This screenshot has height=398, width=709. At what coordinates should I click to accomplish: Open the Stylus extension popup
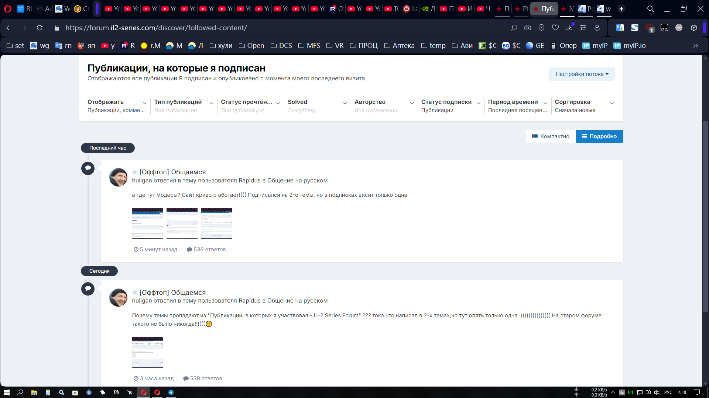point(635,28)
